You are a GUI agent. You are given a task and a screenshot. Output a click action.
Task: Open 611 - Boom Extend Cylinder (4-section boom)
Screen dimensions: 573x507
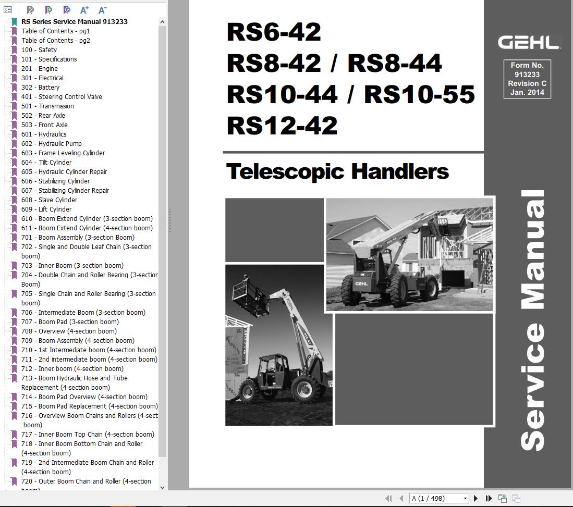pos(87,228)
